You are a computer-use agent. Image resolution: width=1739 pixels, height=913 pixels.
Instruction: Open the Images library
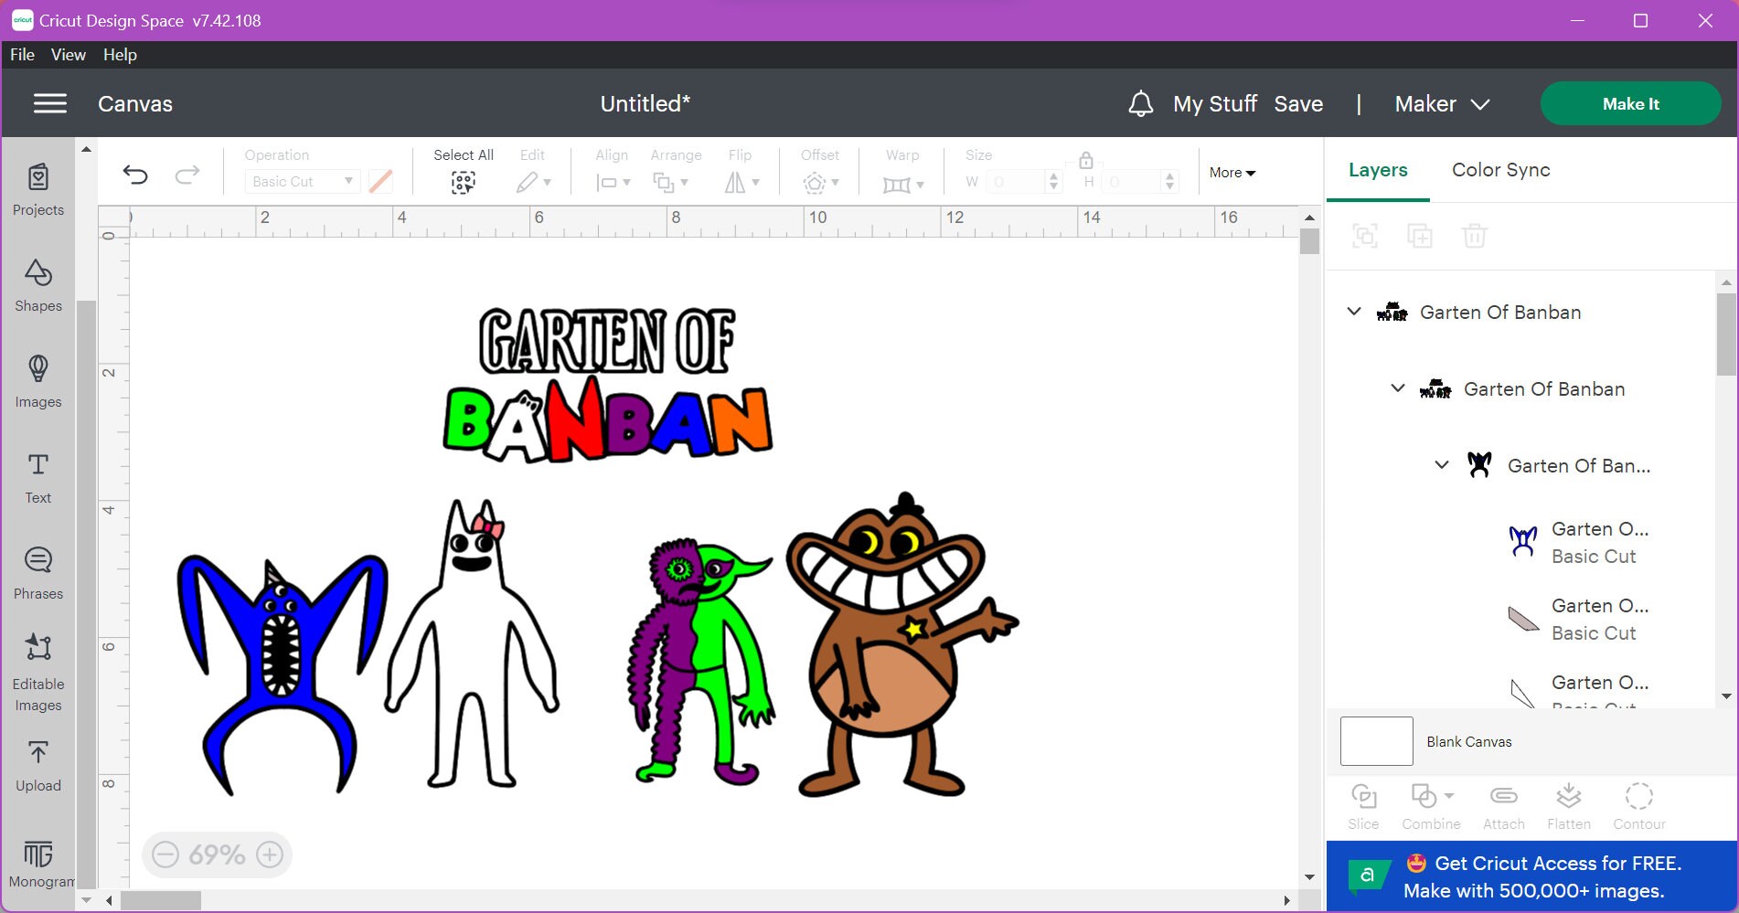coord(38,381)
